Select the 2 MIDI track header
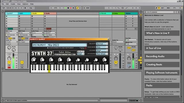 [24, 13]
